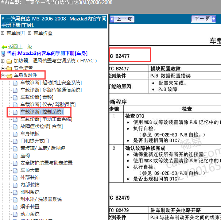Viewport: 221px width, 220px height.
Task: Expand all menus with 菜单展开
Action: pos(16,33)
